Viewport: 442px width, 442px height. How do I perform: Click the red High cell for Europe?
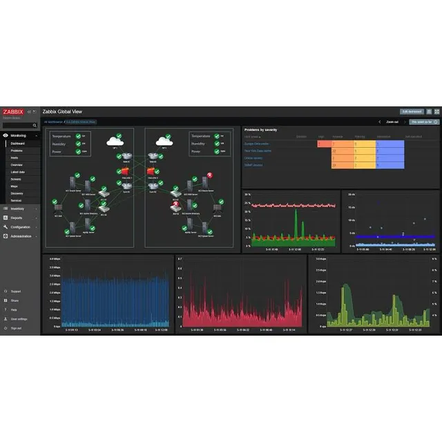(324, 144)
